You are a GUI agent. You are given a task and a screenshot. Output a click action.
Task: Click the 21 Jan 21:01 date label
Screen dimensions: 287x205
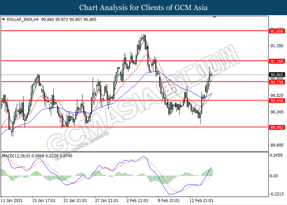point(75,200)
